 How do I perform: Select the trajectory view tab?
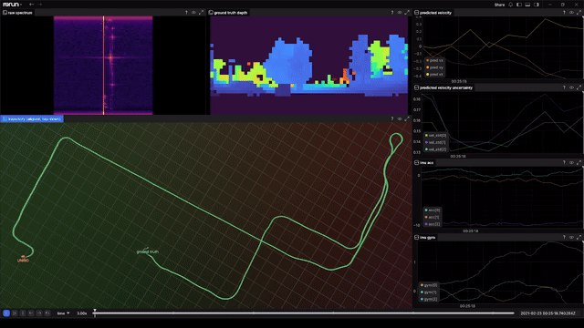(x=32, y=119)
